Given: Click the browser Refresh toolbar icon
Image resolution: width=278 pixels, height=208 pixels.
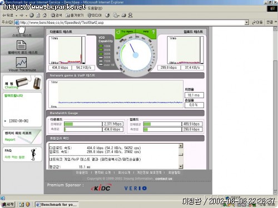Looking at the screenshot, I should tap(38, 16).
